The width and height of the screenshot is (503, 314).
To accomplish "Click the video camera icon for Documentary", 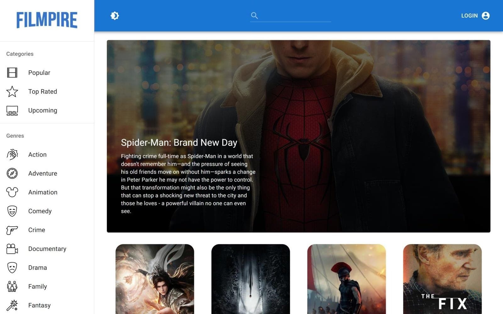I will click(12, 249).
